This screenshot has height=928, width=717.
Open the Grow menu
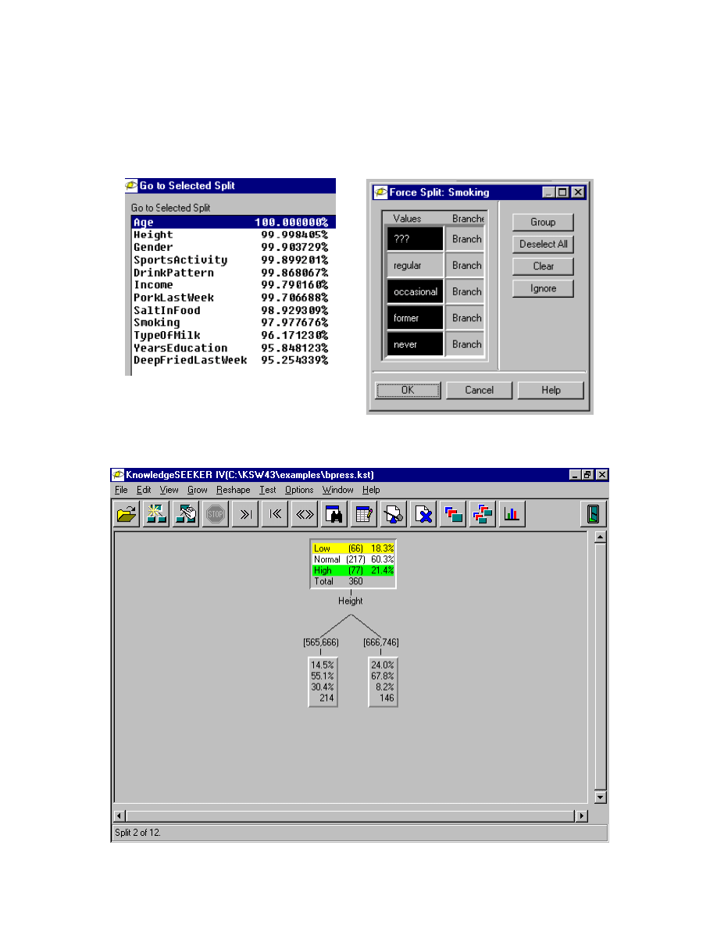pos(197,490)
